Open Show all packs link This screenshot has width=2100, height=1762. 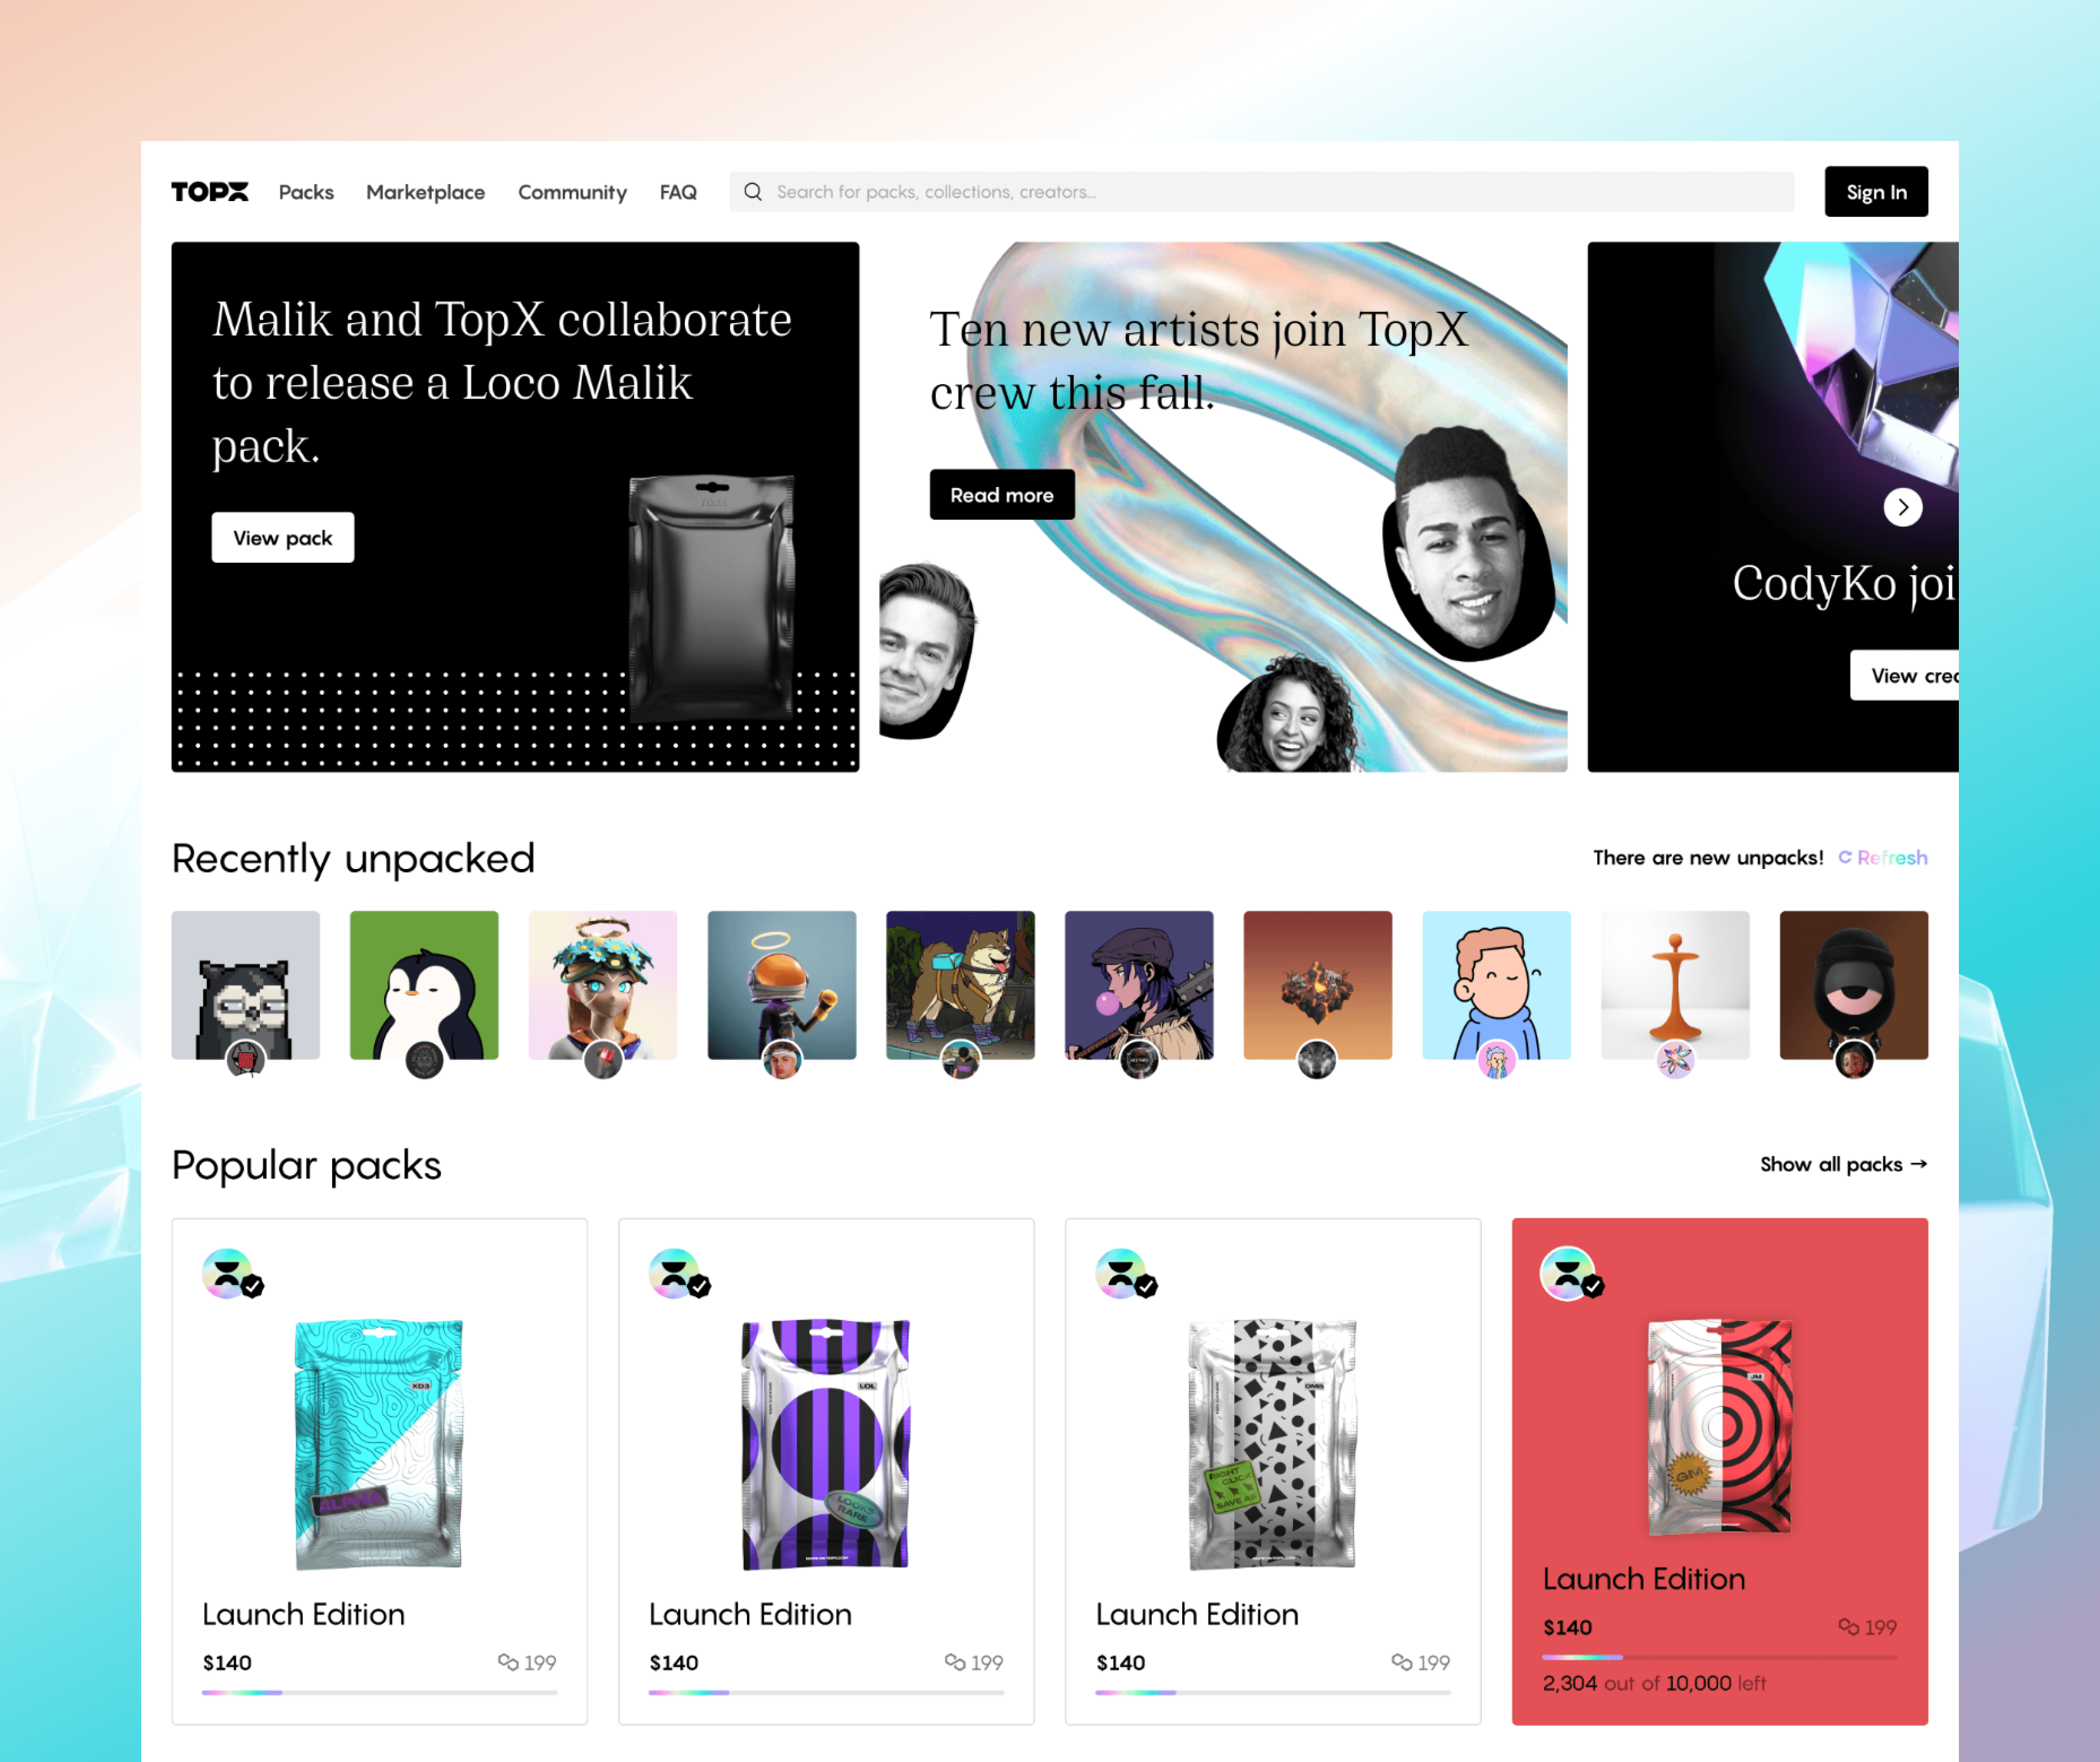click(x=1843, y=1164)
